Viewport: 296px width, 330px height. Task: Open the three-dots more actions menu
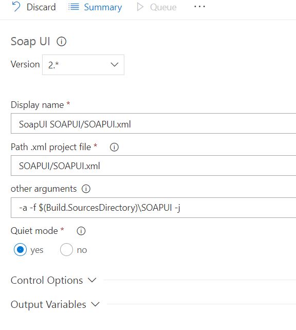coord(199,7)
